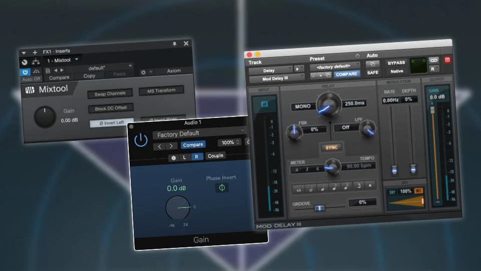
Task: Click Compare in Mixtool header
Action: (x=59, y=78)
